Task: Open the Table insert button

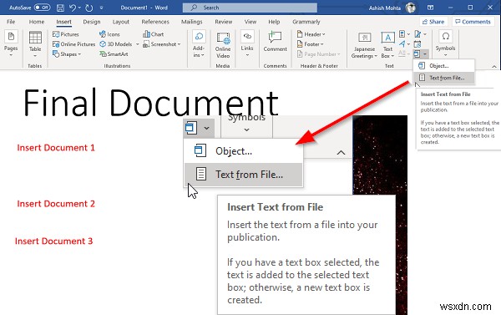Action: click(35, 44)
